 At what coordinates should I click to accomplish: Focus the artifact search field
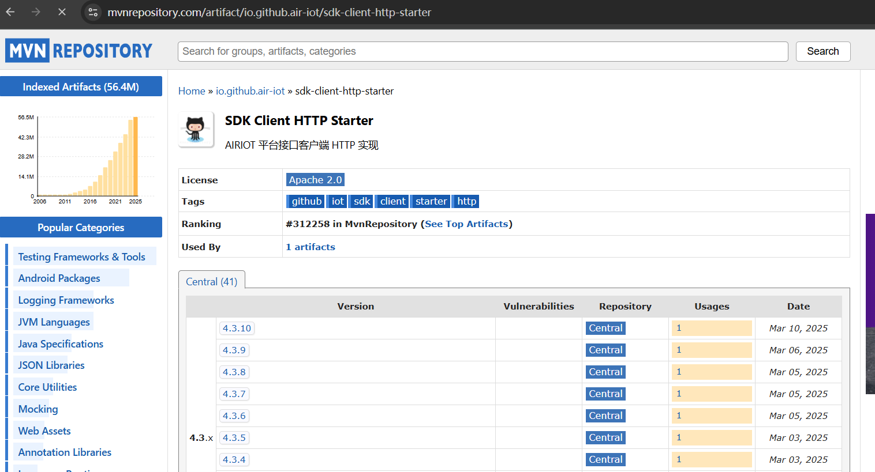pyautogui.click(x=483, y=51)
